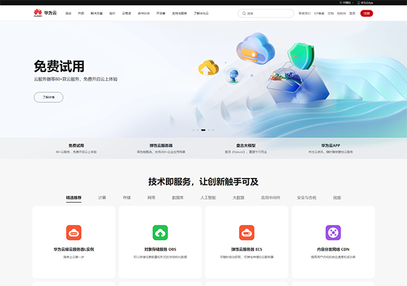Image resolution: width=407 pixels, height=286 pixels.
Task: Expand the 产品 navigation menu
Action: coord(81,13)
